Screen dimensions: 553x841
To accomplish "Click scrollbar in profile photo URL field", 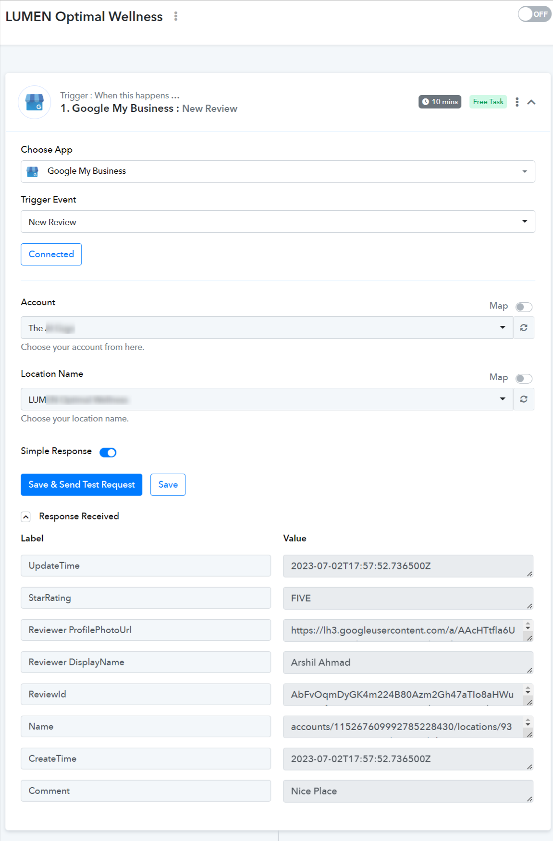I will [x=528, y=626].
